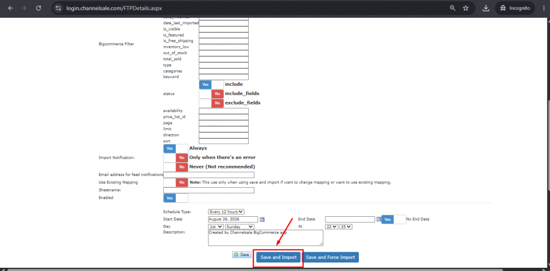The width and height of the screenshot is (550, 271).
Task: Click the inventory_low input field
Action: 224,47
